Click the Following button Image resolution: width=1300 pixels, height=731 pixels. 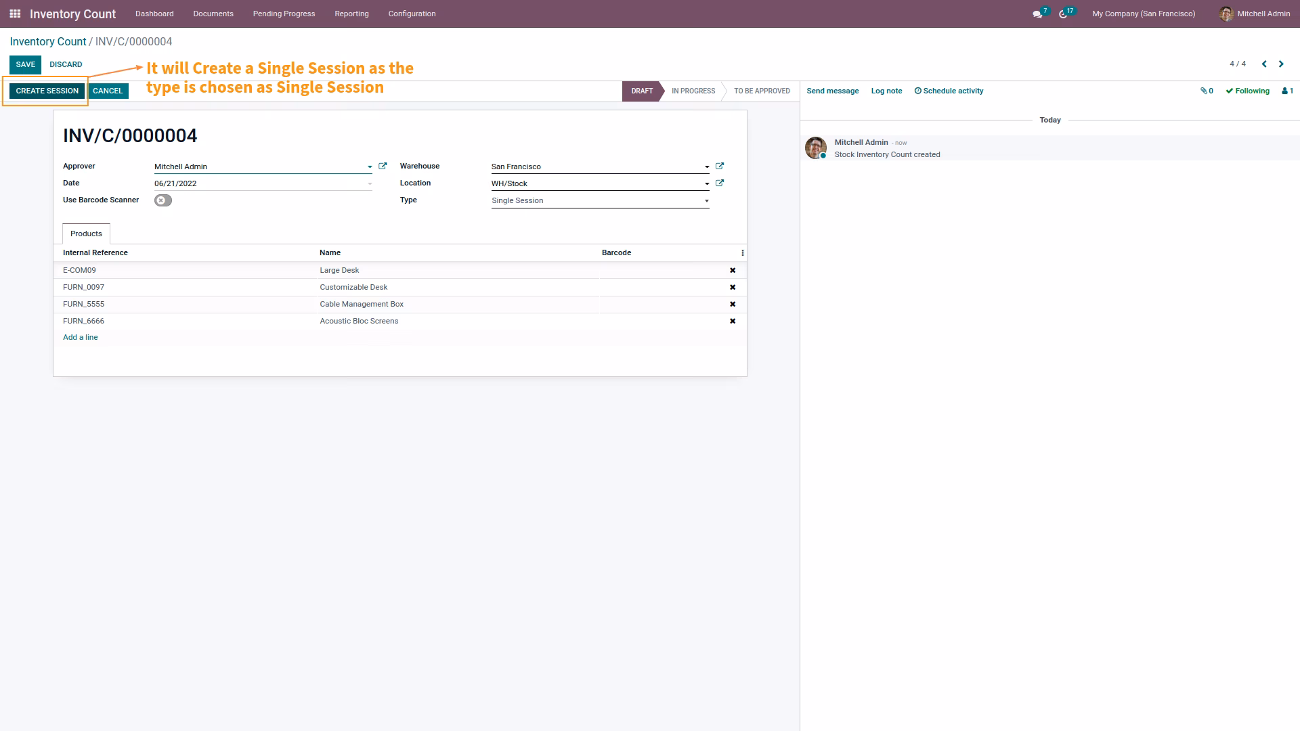click(1247, 91)
